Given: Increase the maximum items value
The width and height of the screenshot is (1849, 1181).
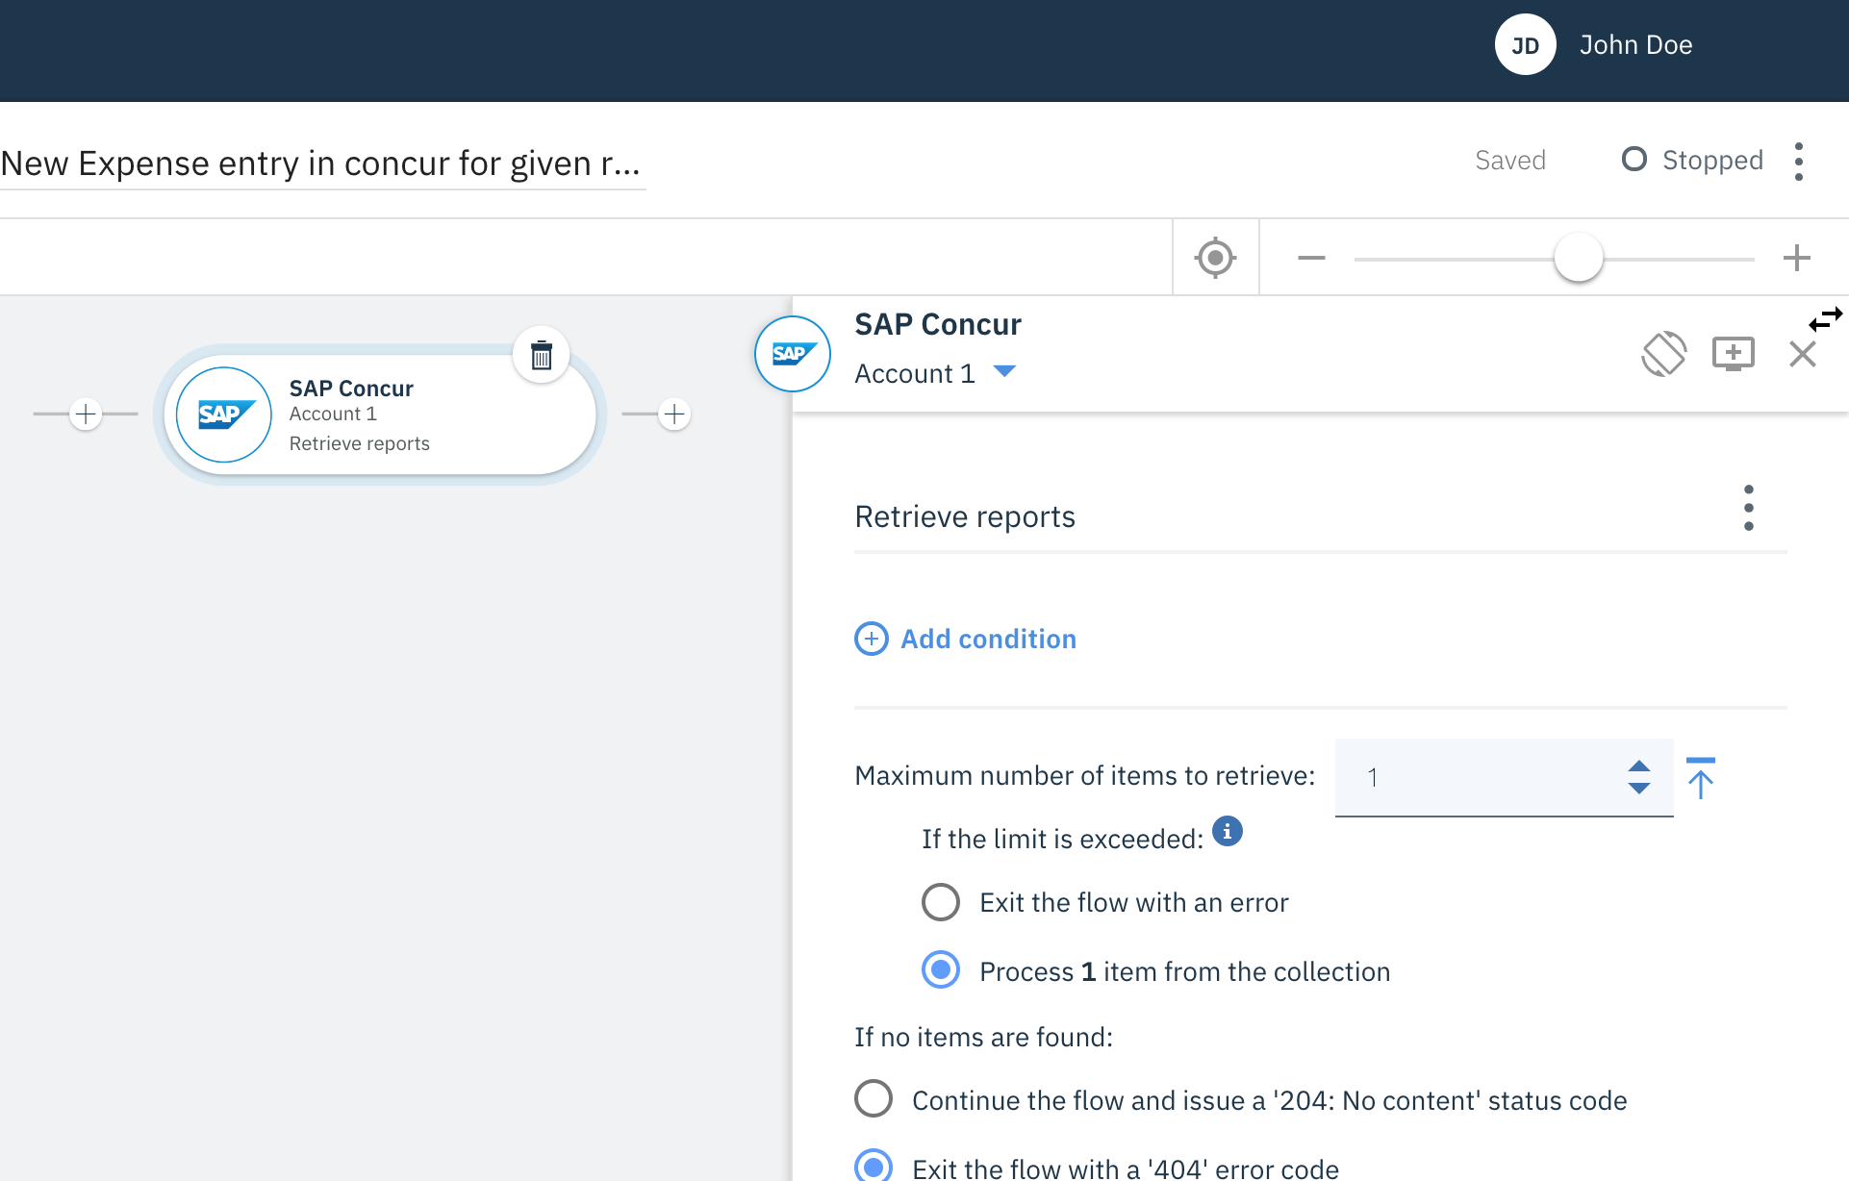Looking at the screenshot, I should coord(1638,766).
